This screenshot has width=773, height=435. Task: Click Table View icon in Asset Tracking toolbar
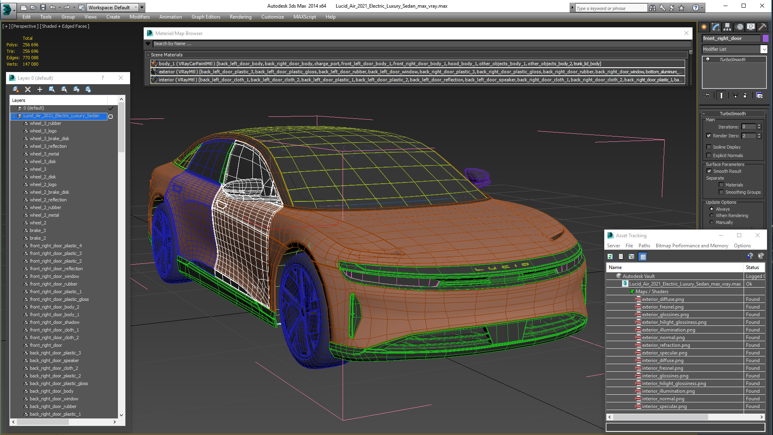643,257
